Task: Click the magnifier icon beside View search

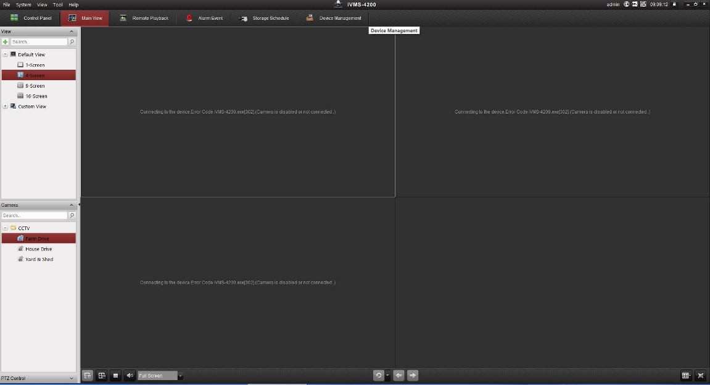Action: (x=72, y=42)
